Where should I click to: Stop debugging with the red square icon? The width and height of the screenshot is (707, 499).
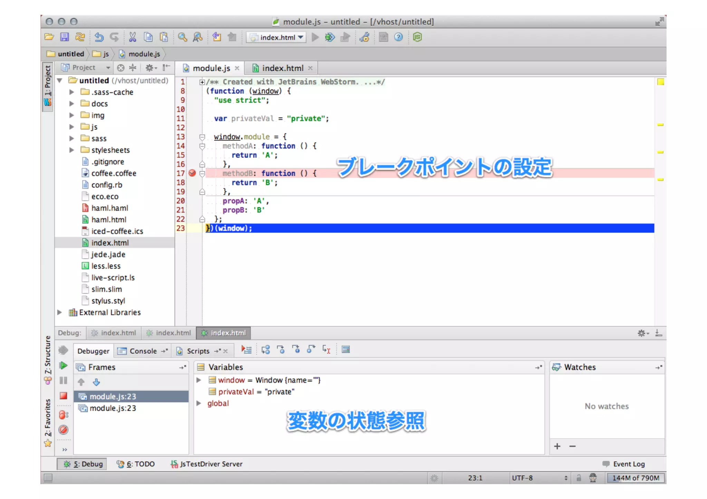(x=63, y=396)
